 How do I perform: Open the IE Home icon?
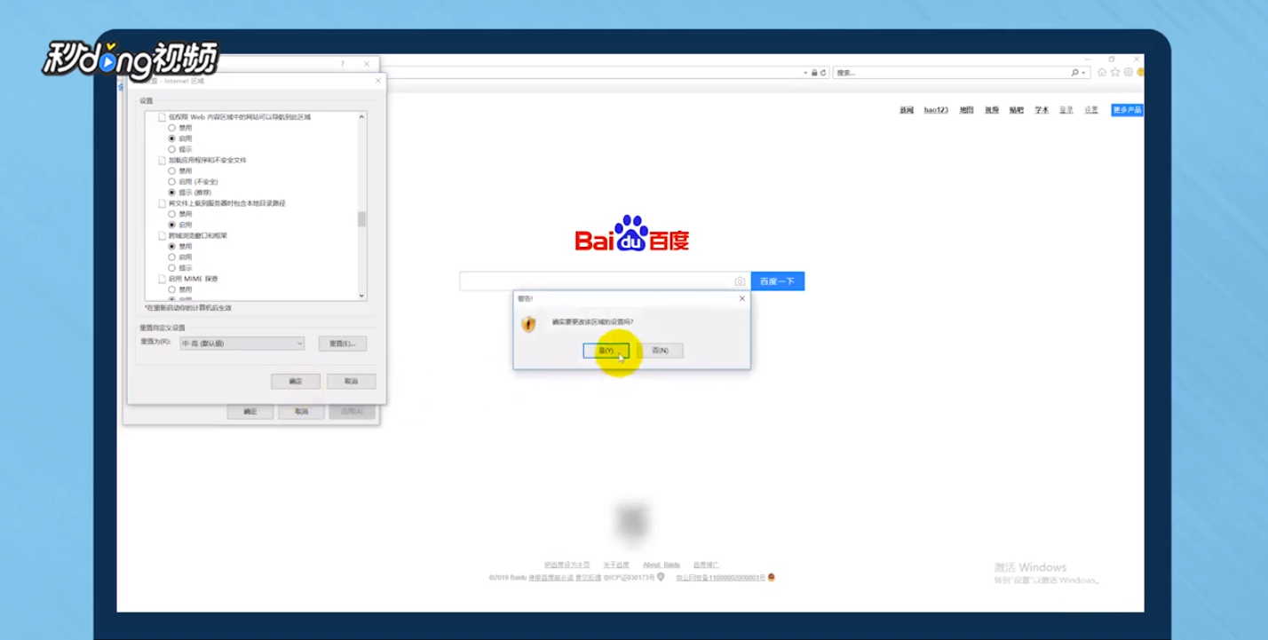pos(1102,73)
